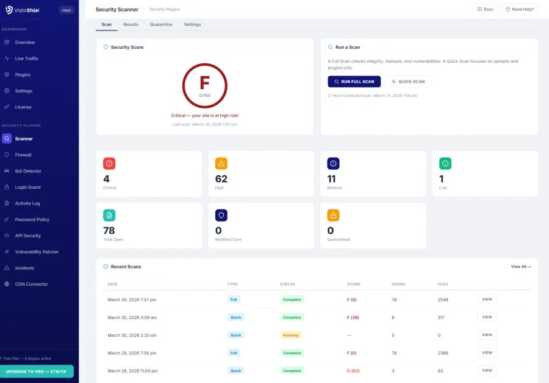This screenshot has width=549, height=383.
Task: Open the Vulnerability Patcher
Action: pos(38,251)
